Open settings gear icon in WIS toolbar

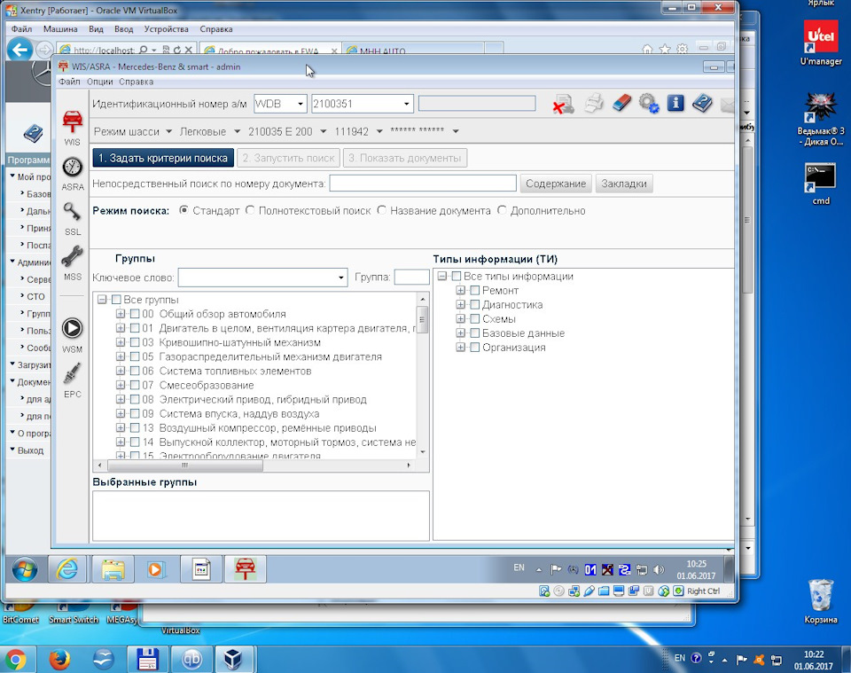pyautogui.click(x=649, y=103)
